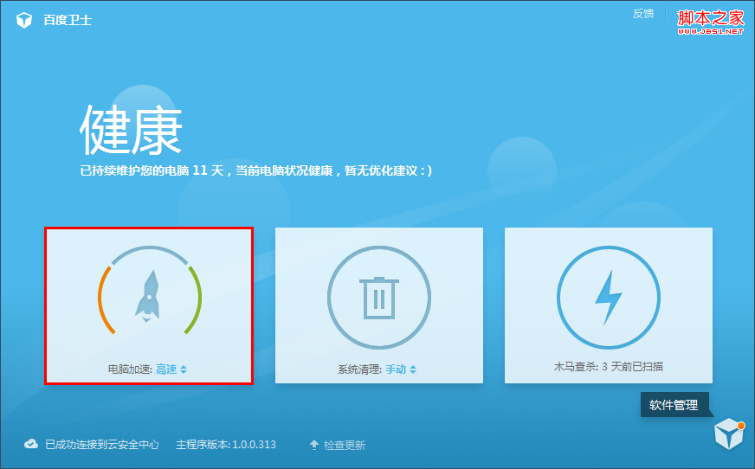This screenshot has height=469, width=755.
Task: Click the lightning bolt 木马查杀 icon
Action: point(608,298)
